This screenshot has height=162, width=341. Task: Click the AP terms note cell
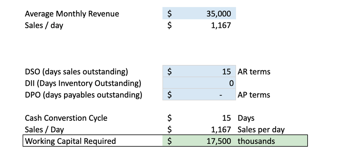[254, 95]
